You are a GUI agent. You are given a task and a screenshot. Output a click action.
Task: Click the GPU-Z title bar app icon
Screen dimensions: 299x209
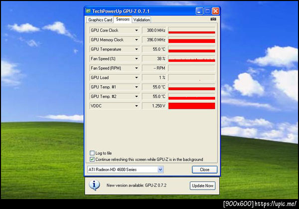click(88, 11)
